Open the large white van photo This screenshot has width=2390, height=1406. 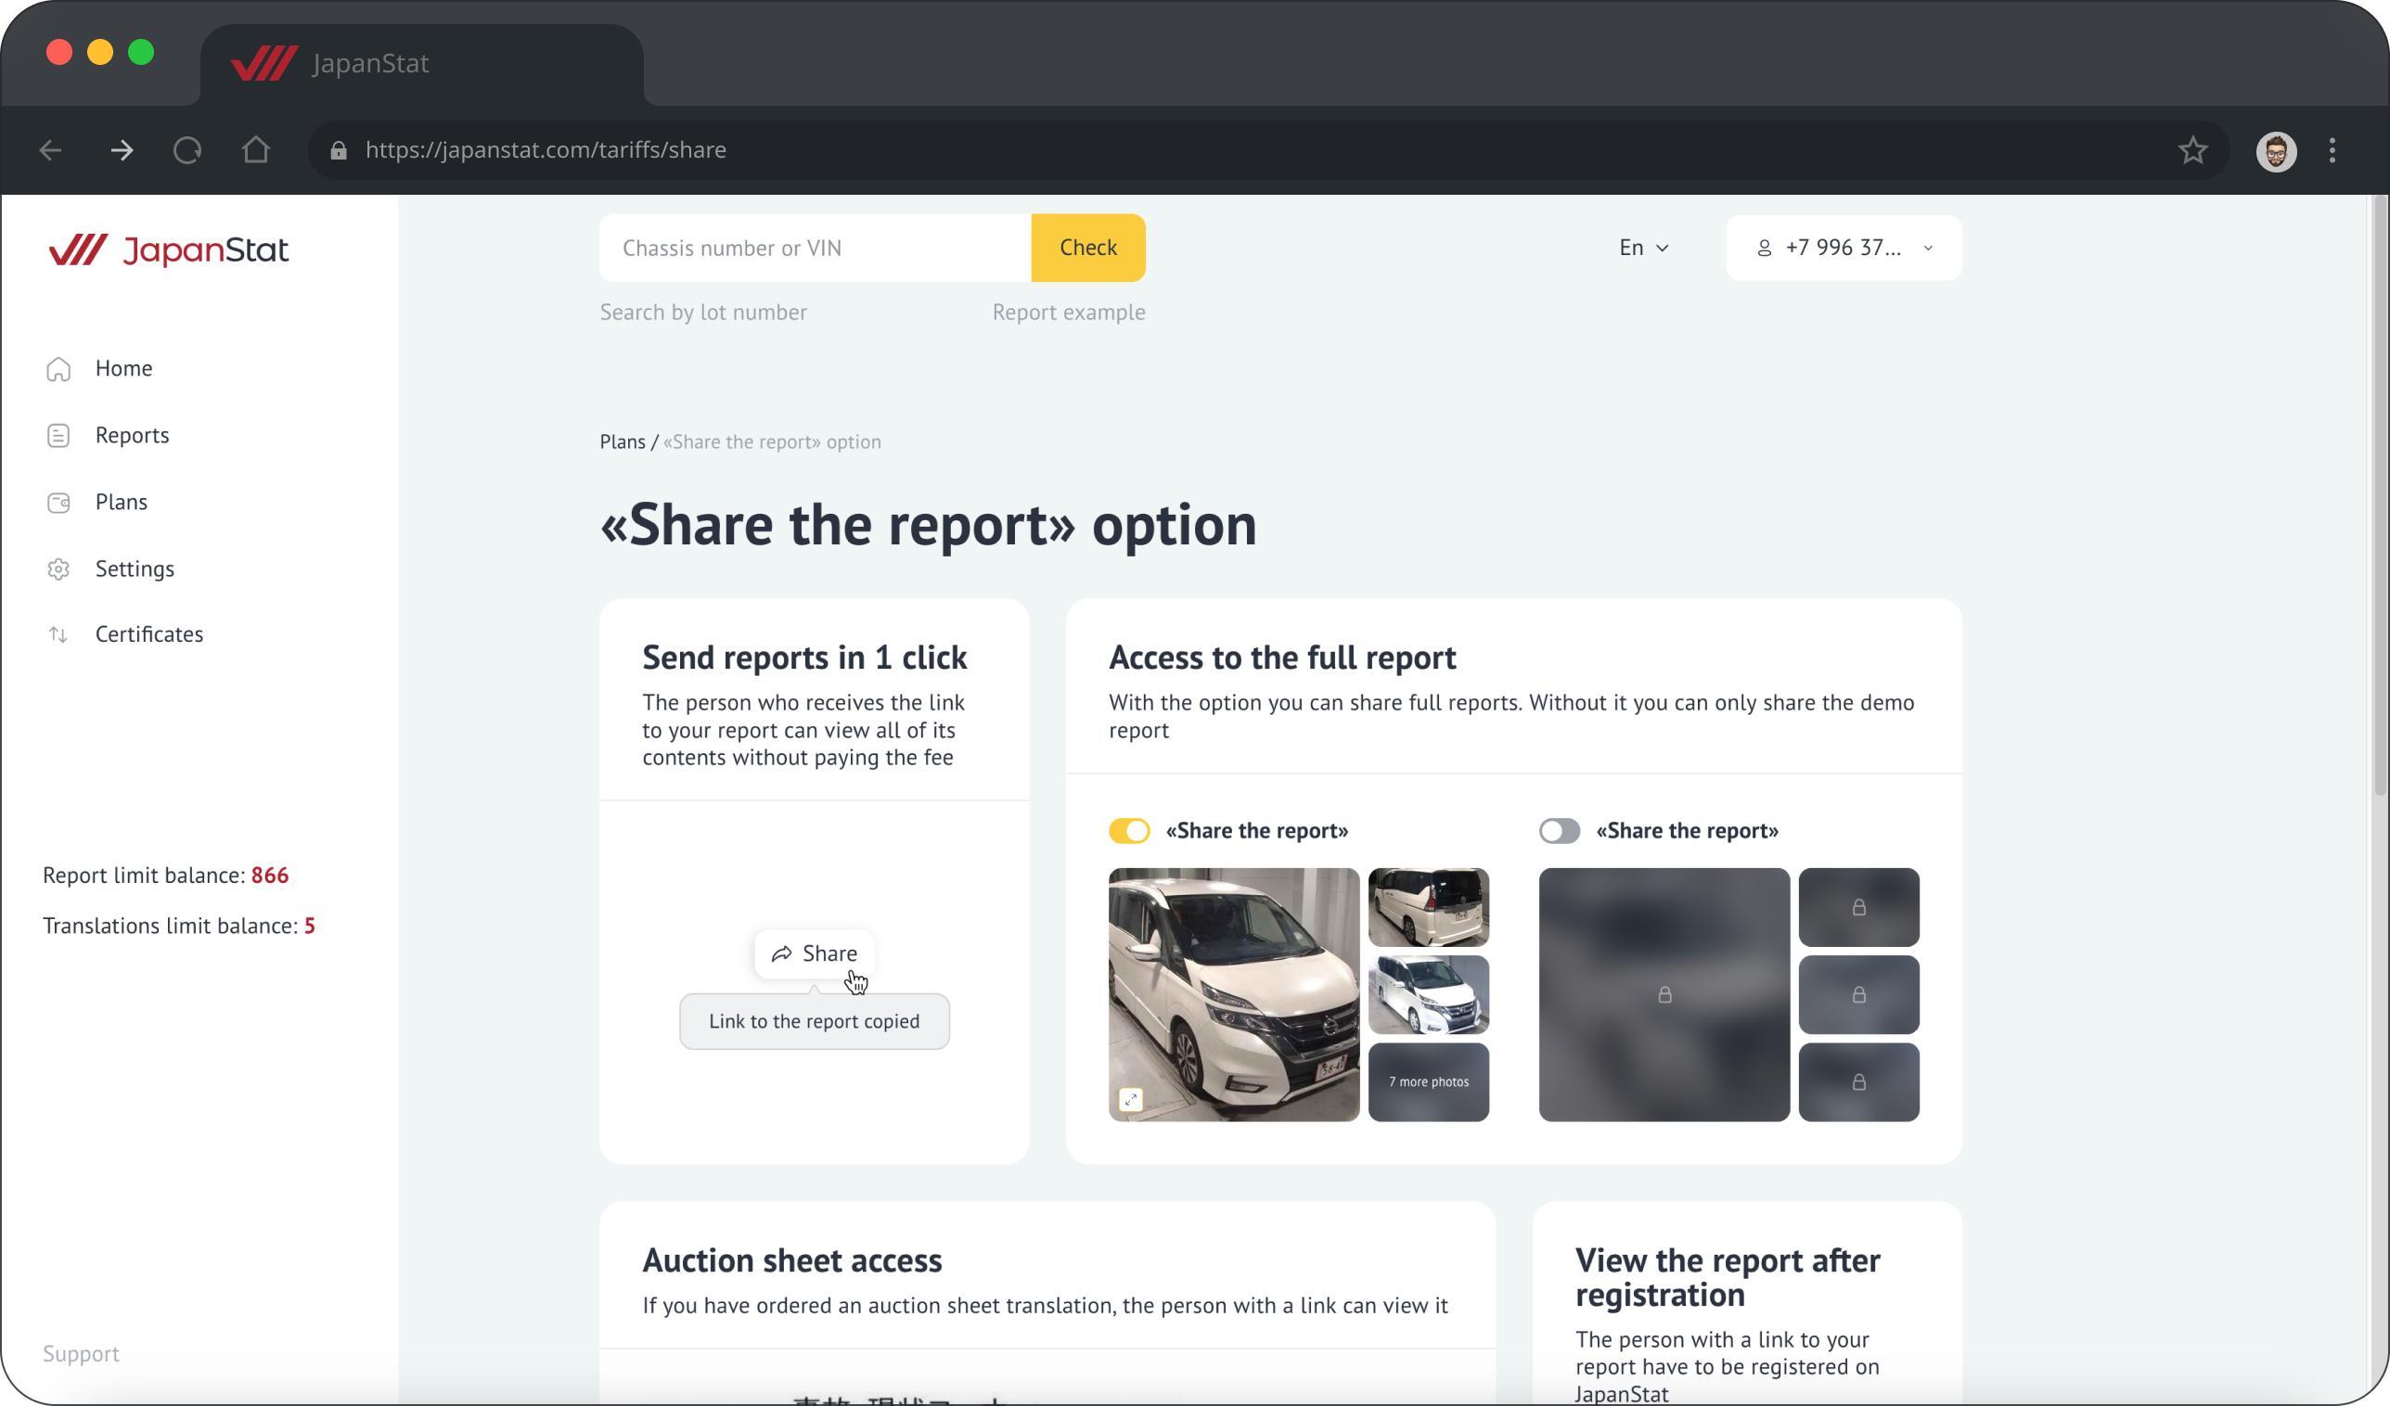click(x=1233, y=994)
